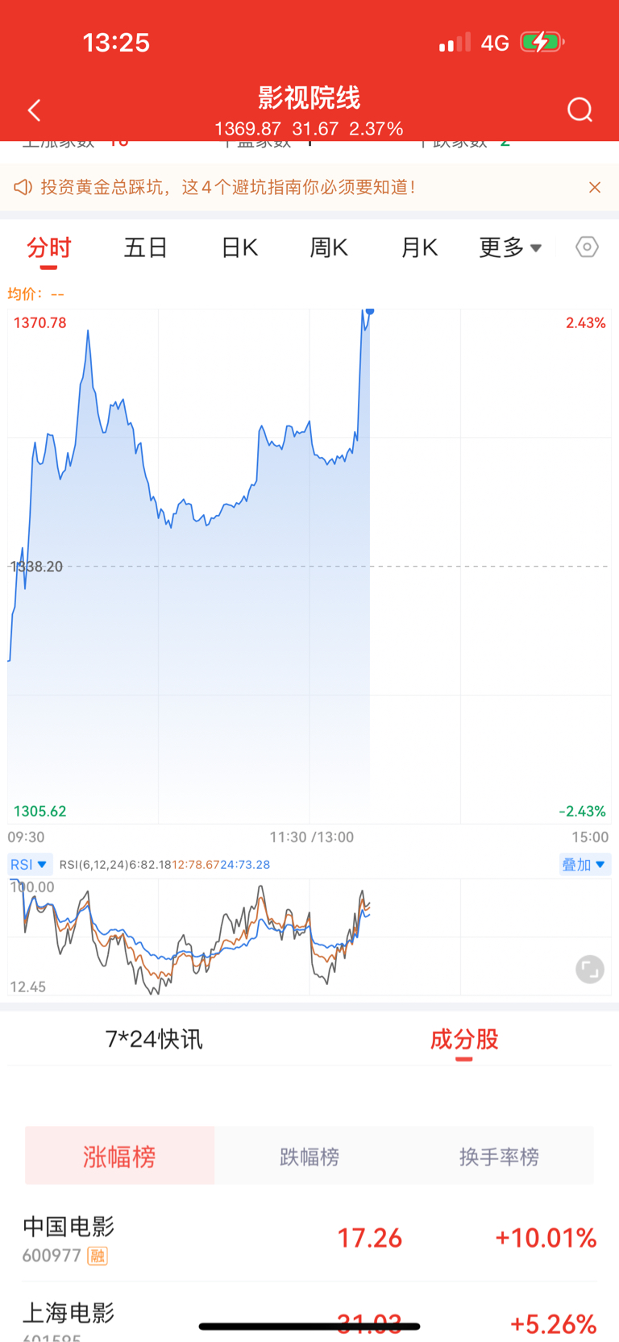Tap the 融 margin badge
The width and height of the screenshot is (619, 1342).
pos(98,1256)
